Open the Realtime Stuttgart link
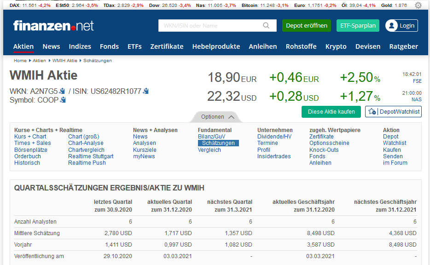The height and width of the screenshot is (265, 430). pyautogui.click(x=91, y=156)
